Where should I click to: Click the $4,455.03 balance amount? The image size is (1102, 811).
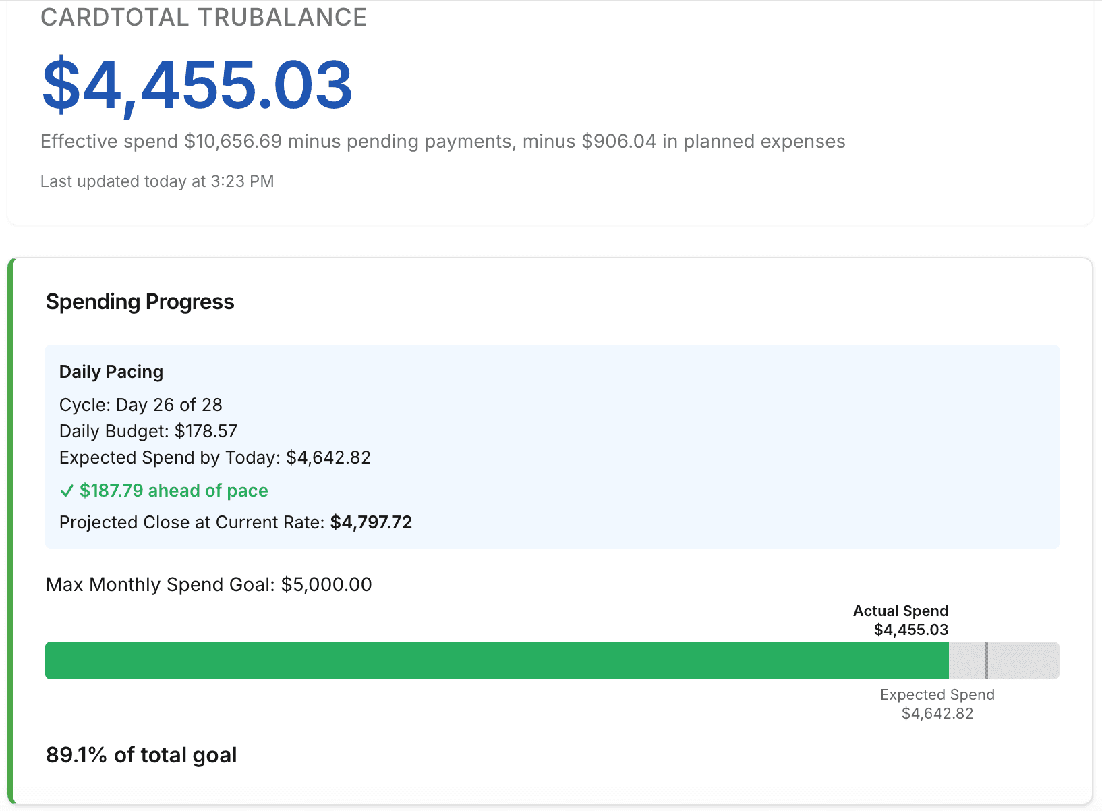196,84
